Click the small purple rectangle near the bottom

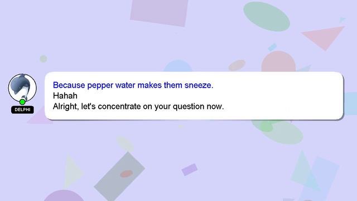[190, 170]
